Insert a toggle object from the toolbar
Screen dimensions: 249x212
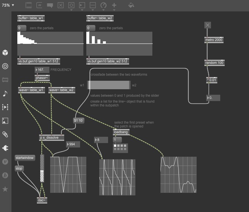(61, 5)
